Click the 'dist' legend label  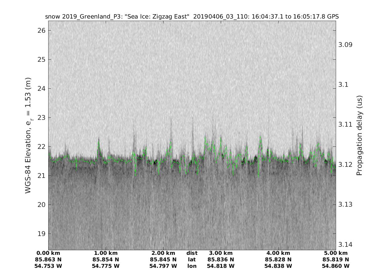point(192,253)
